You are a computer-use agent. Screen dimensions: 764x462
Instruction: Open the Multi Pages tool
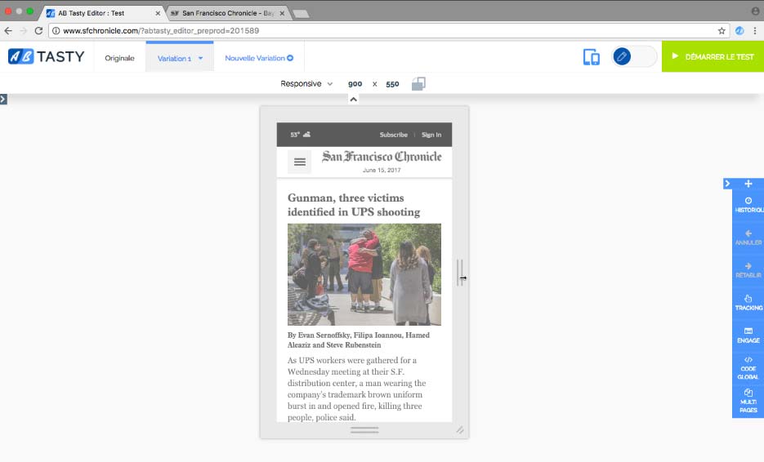(748, 401)
